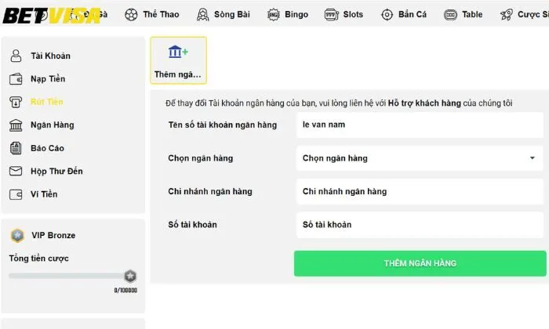Open the Slots menu item

pos(344,14)
